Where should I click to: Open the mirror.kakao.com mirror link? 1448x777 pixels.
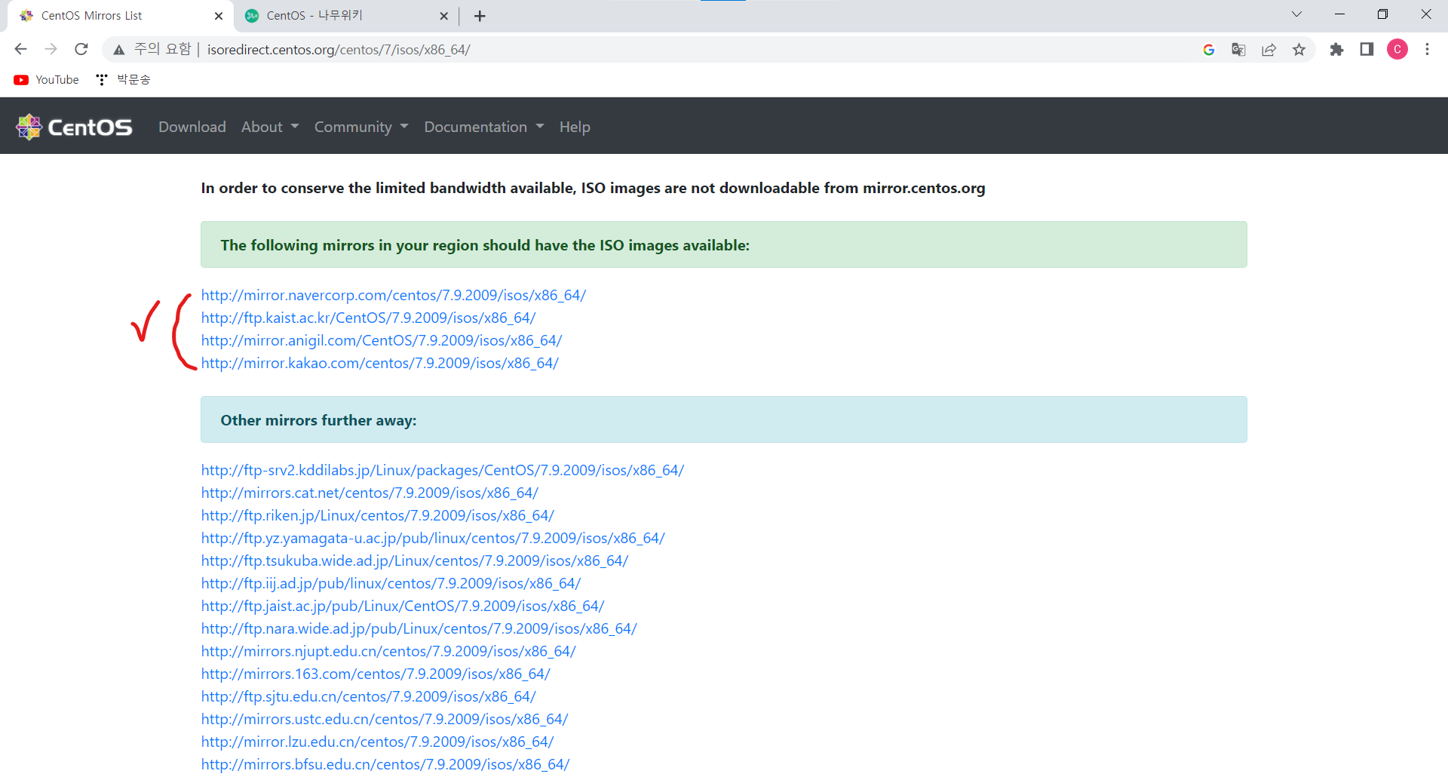pyautogui.click(x=380, y=363)
